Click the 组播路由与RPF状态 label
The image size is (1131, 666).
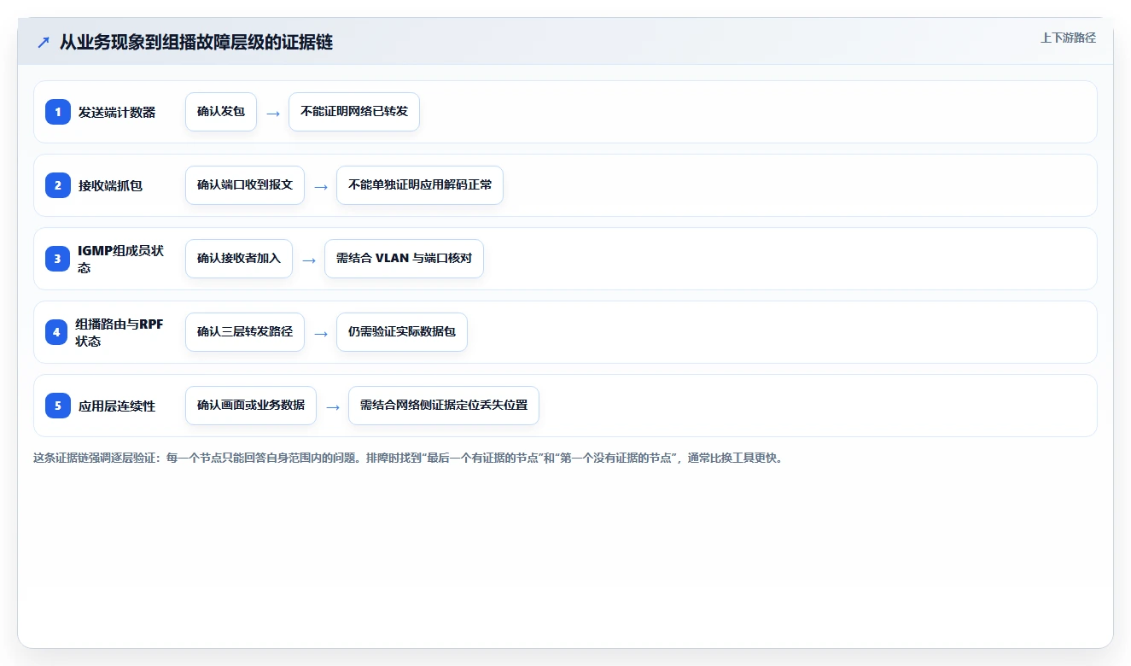120,332
